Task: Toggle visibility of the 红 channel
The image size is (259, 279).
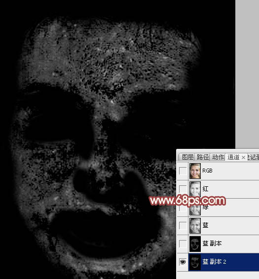Action: 183,189
